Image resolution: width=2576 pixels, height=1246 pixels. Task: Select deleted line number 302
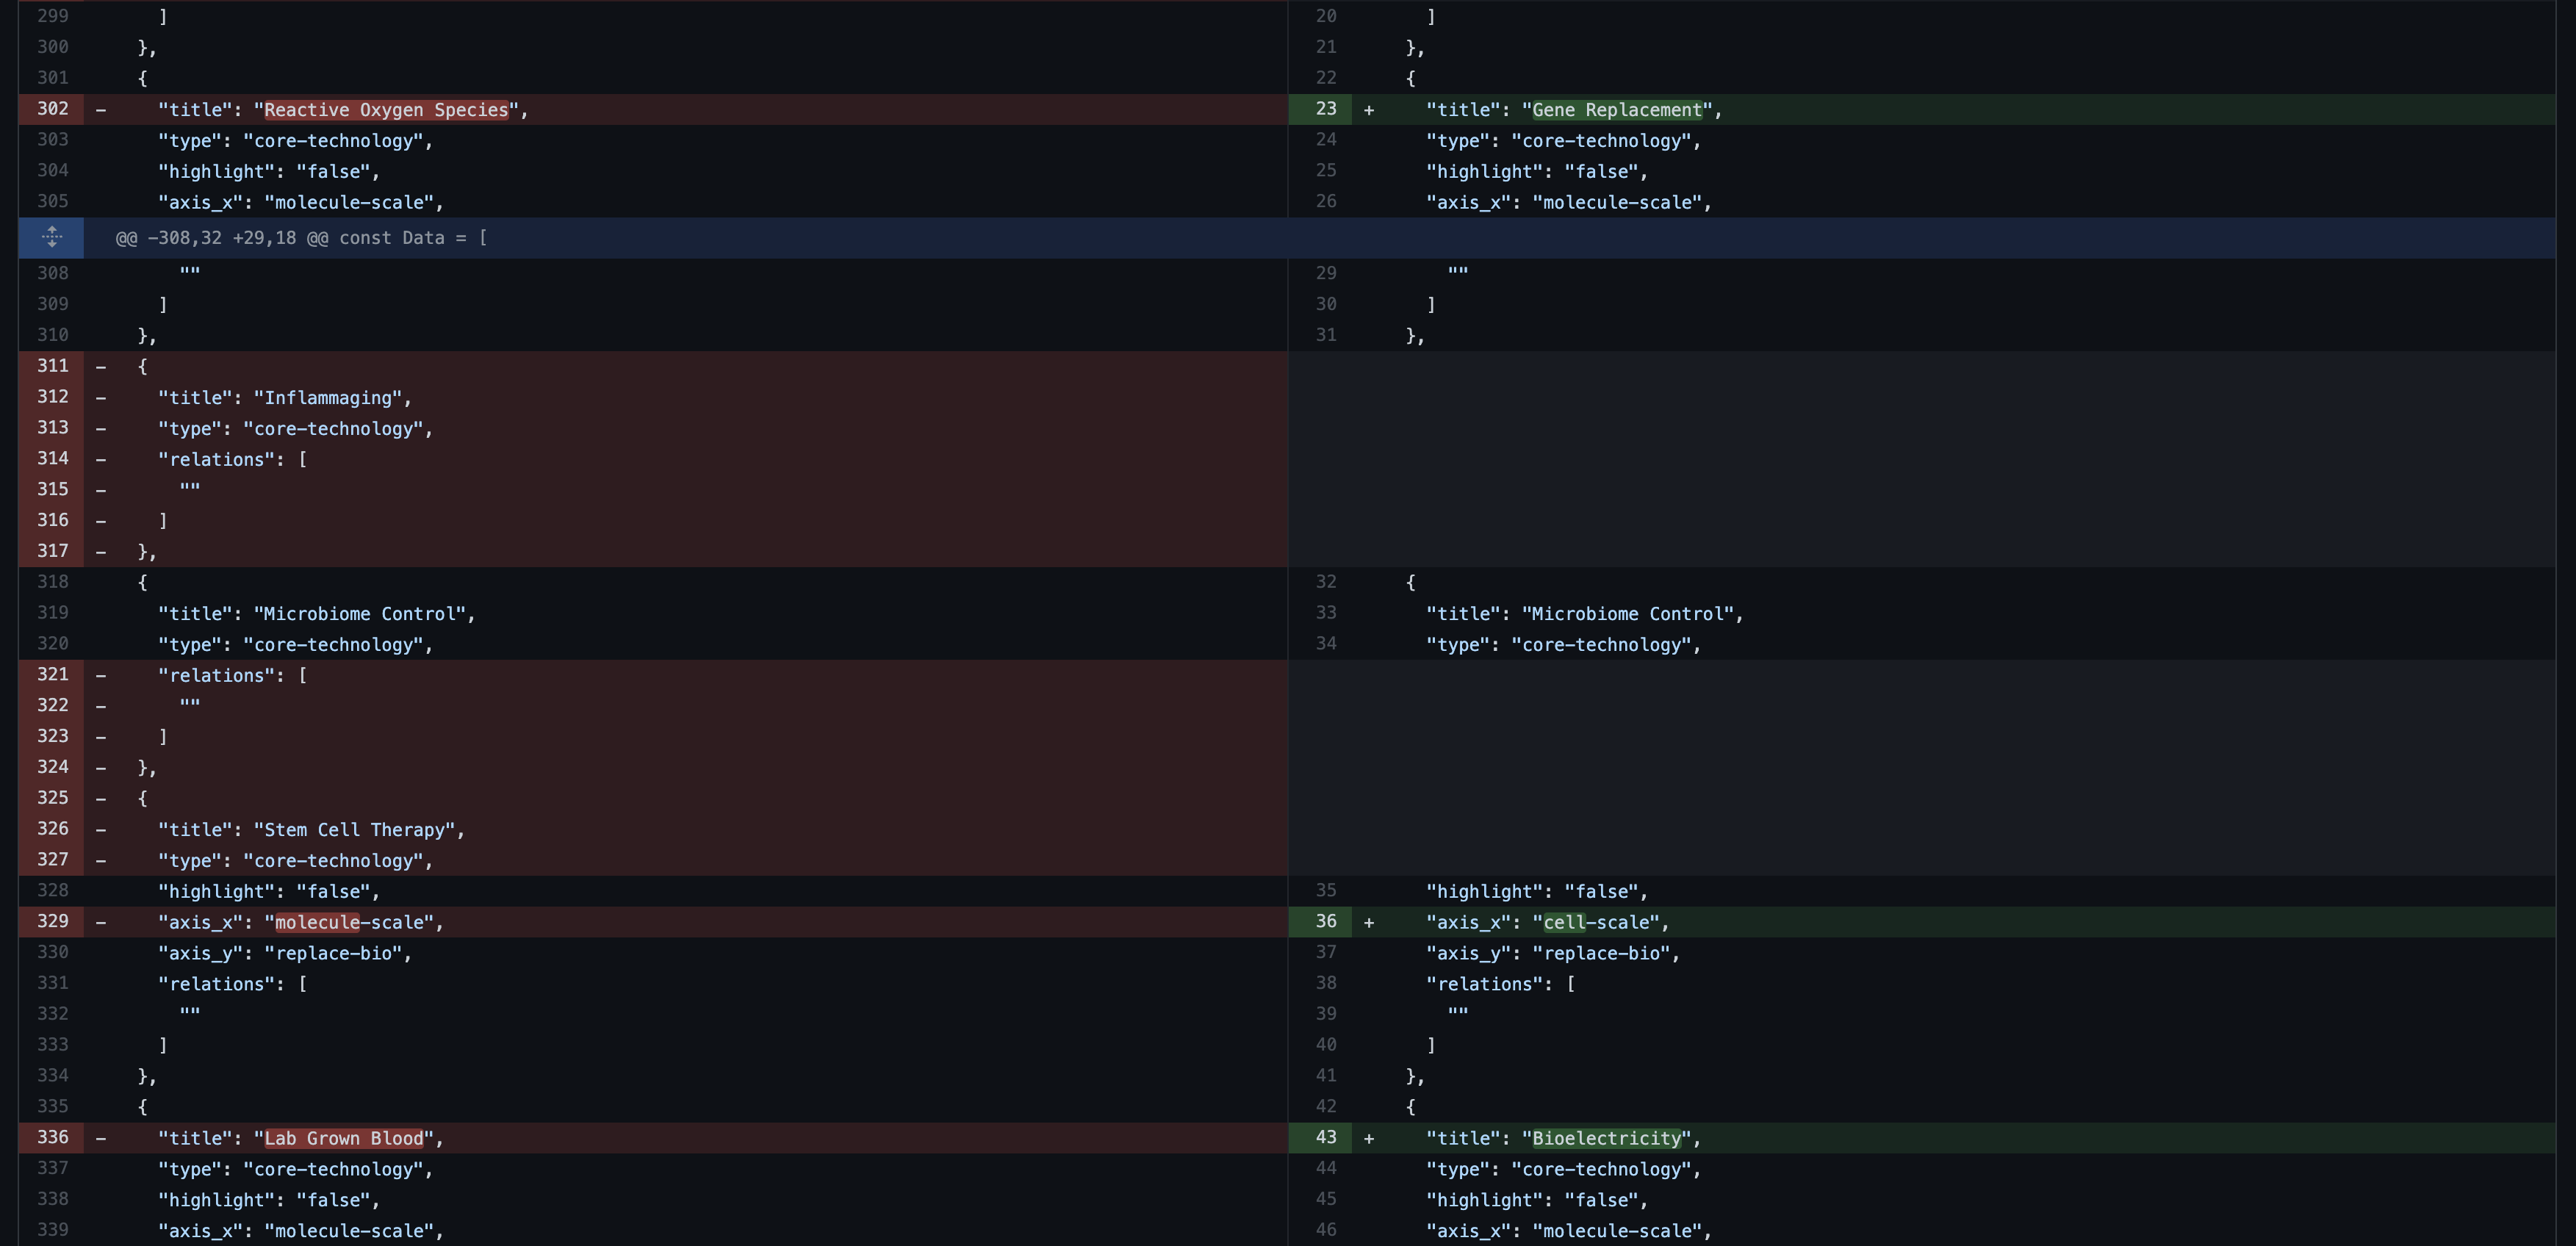pos(52,109)
